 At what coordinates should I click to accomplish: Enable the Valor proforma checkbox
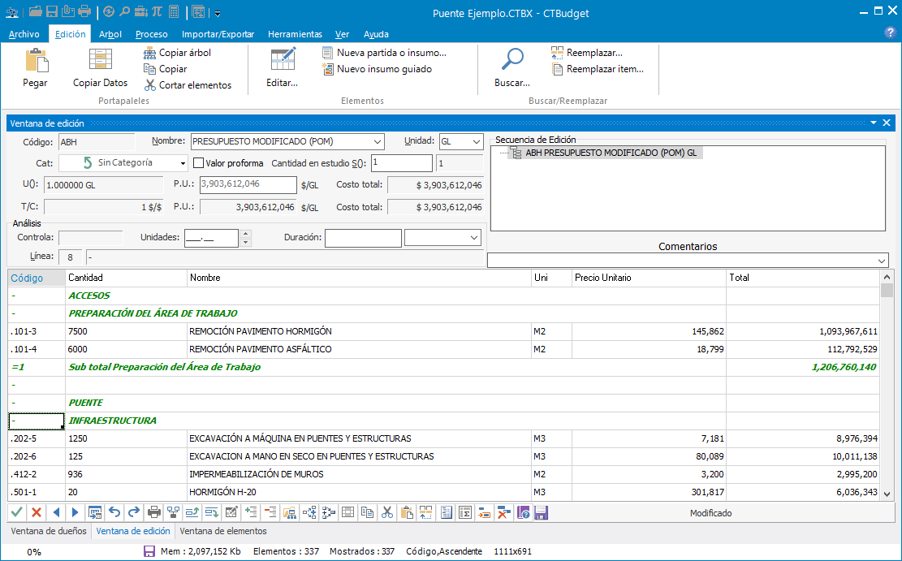tap(198, 163)
